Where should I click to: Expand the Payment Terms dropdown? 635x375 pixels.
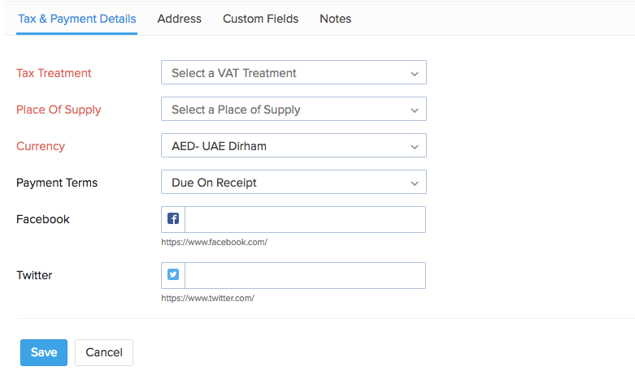(x=294, y=183)
